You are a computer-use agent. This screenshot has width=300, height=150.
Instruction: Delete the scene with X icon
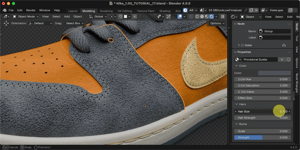(x=256, y=10)
